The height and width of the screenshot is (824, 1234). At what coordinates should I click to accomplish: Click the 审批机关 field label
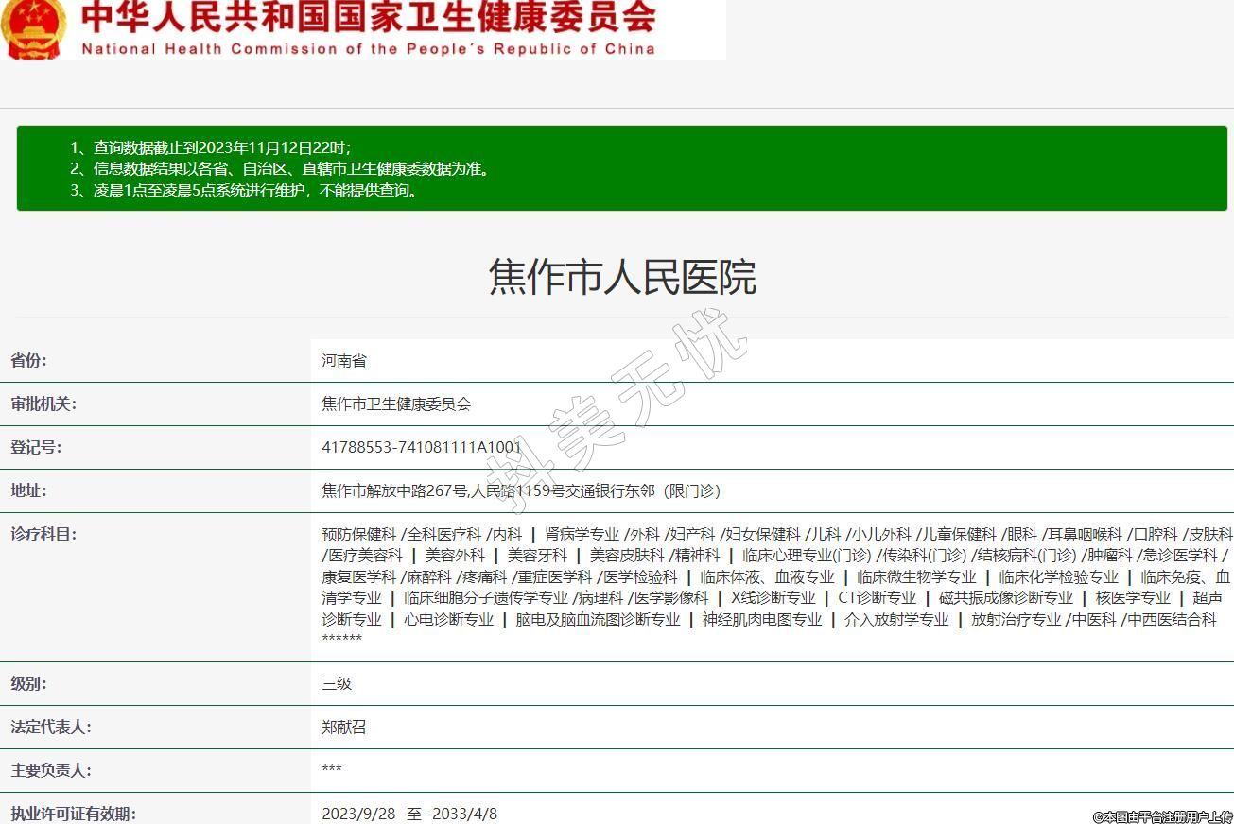pyautogui.click(x=43, y=403)
